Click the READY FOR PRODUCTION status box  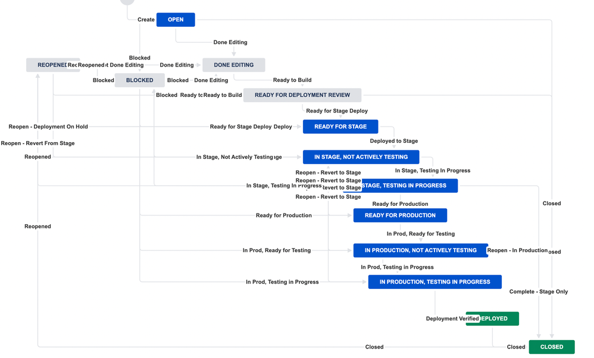[400, 215]
